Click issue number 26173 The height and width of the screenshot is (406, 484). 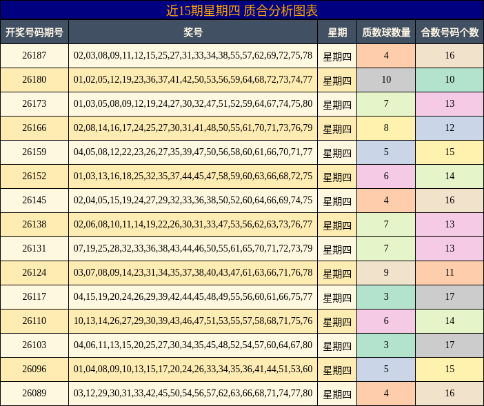pyautogui.click(x=34, y=103)
